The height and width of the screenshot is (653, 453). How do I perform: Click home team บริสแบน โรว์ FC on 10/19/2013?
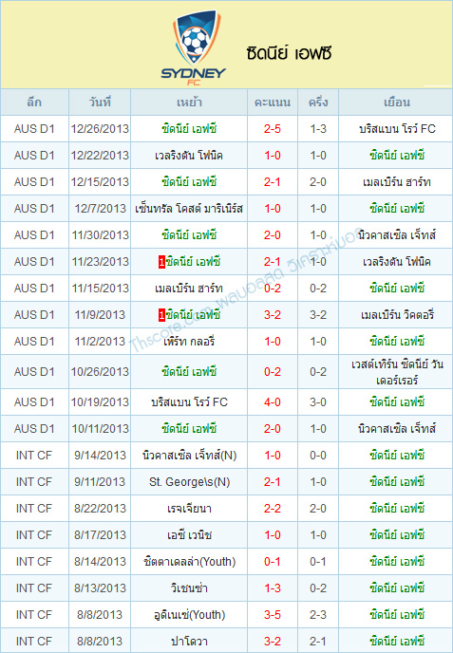coord(189,402)
